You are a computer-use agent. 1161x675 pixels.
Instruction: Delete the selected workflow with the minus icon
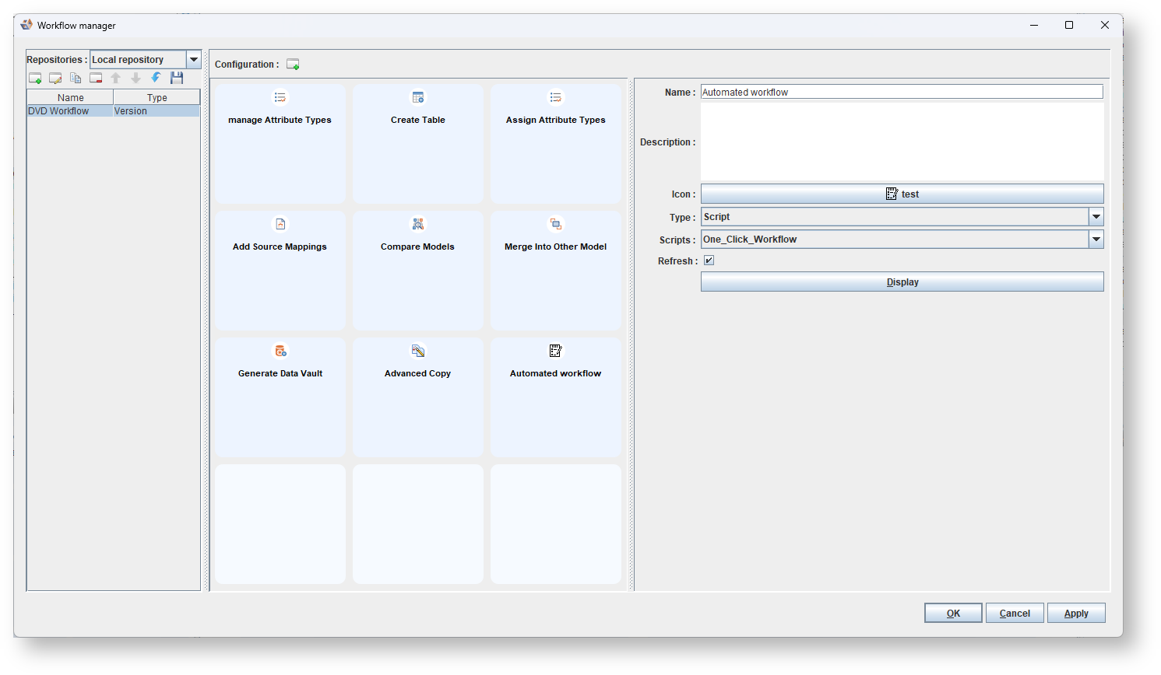pyautogui.click(x=96, y=78)
